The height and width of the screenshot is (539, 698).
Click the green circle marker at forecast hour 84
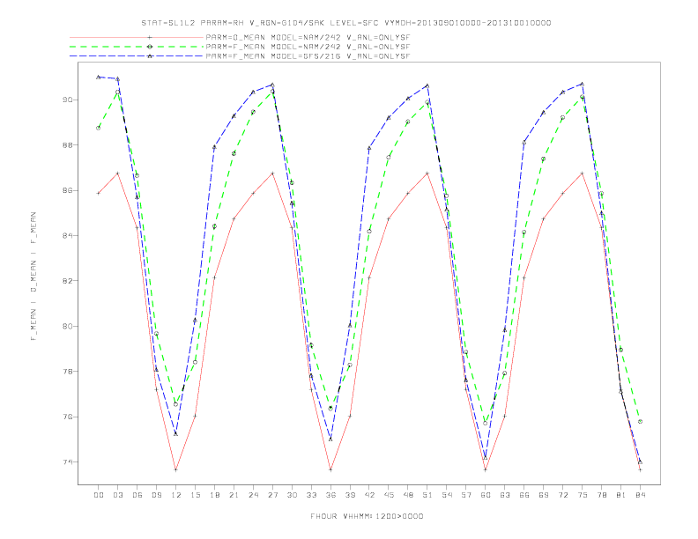[x=640, y=421]
